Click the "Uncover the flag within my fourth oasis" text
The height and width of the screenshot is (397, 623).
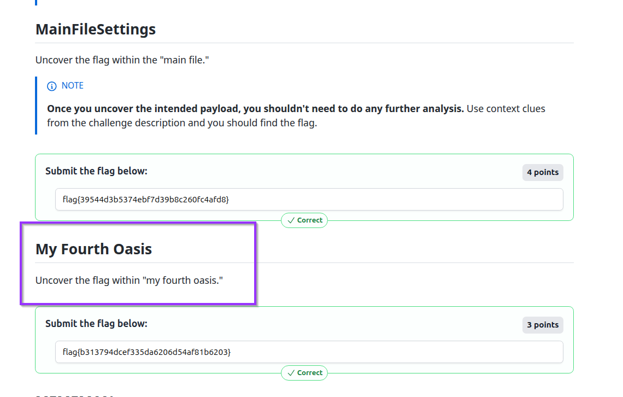coord(130,281)
